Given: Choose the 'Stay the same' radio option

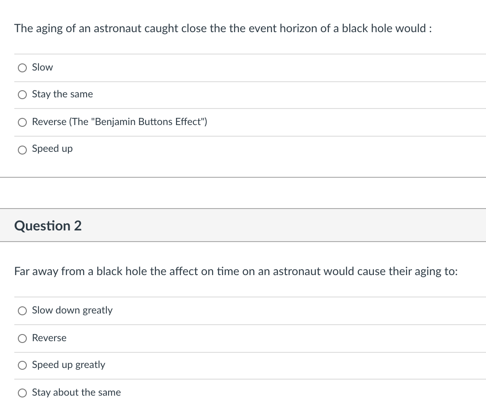Looking at the screenshot, I should click(x=22, y=95).
